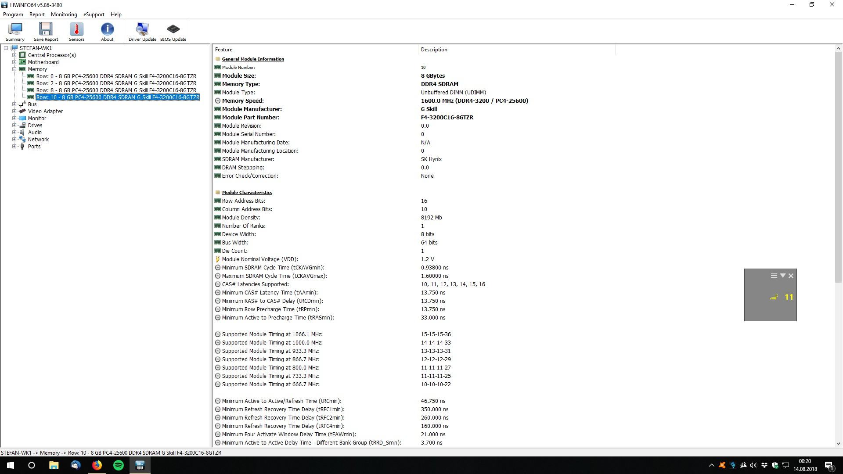Open the Help menu
The image size is (843, 474).
116,14
